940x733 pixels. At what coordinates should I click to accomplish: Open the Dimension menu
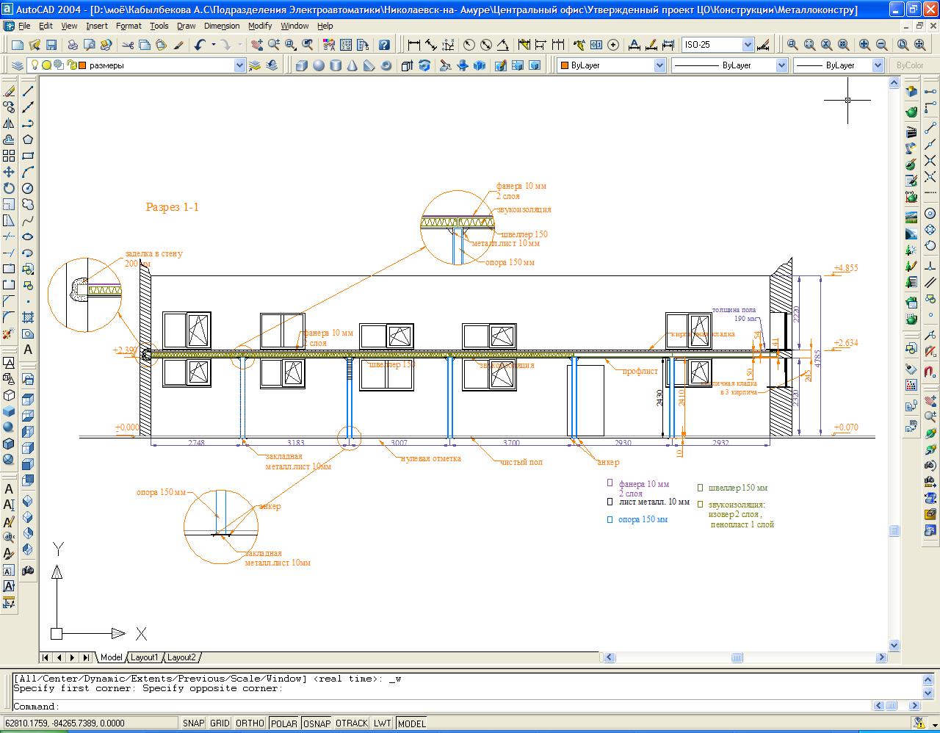tap(221, 26)
